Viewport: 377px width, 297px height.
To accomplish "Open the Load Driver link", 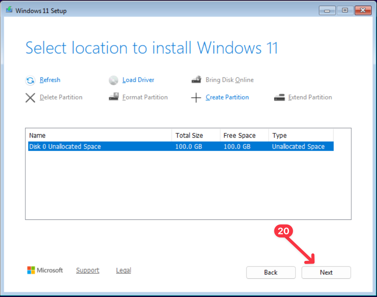I will (x=138, y=80).
